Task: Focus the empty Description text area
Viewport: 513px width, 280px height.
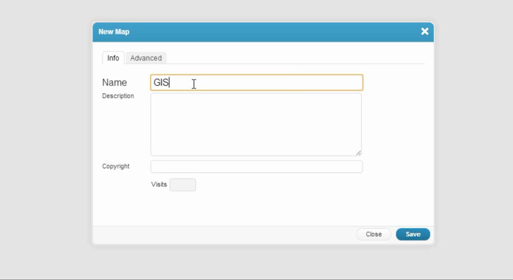Action: 256,123
